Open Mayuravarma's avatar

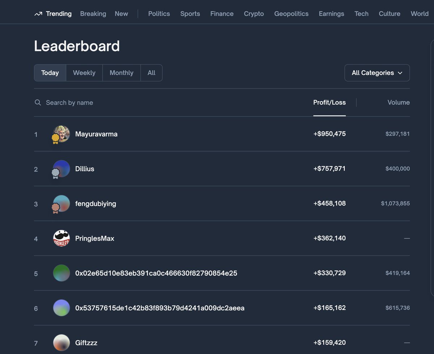point(61,134)
